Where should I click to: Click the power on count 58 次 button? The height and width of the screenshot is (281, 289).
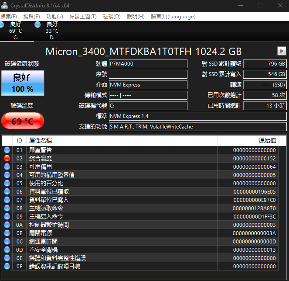[x=265, y=95]
